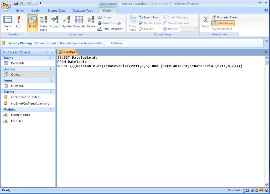The width and height of the screenshot is (270, 194).
Task: Choose Make Table query type
Action: tap(43, 23)
